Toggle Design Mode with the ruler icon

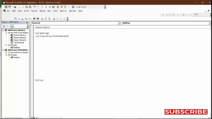click(x=53, y=7)
